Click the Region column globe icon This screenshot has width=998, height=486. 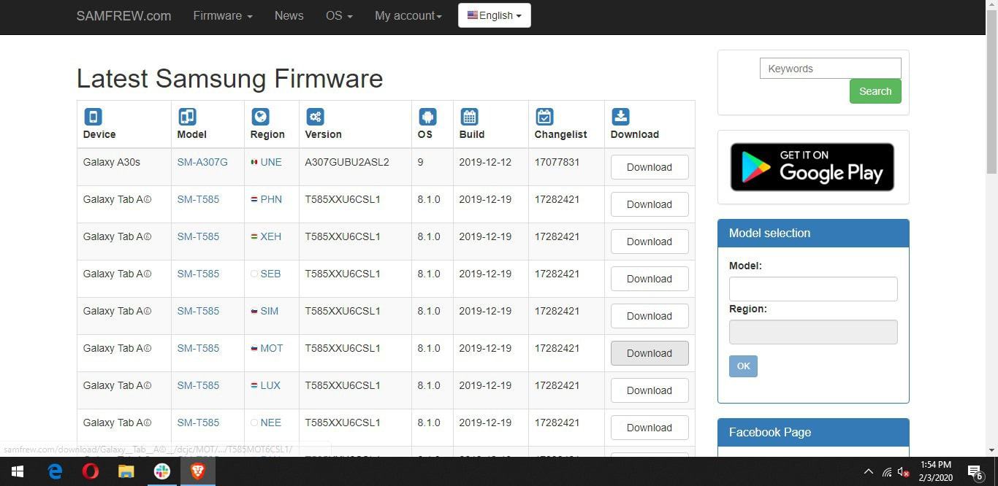[260, 117]
